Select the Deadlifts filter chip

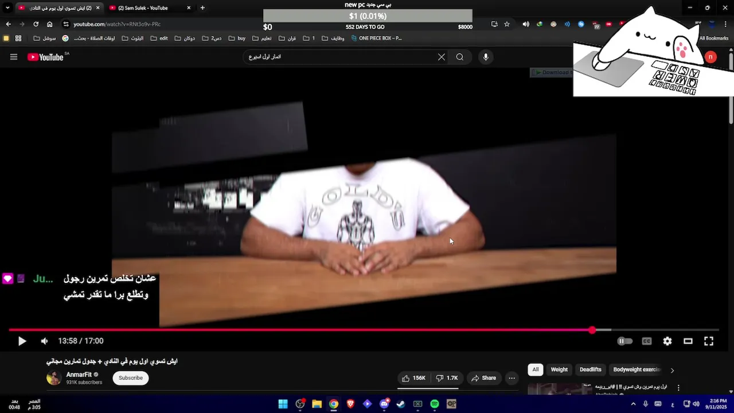[591, 370]
